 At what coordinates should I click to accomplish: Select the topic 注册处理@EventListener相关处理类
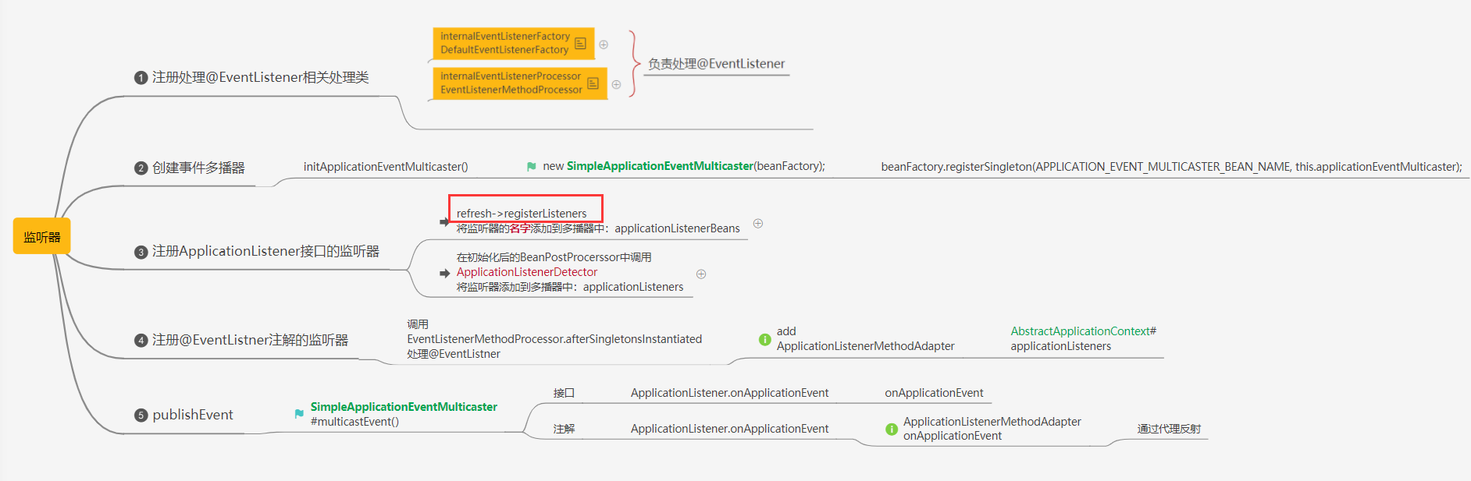[x=261, y=77]
